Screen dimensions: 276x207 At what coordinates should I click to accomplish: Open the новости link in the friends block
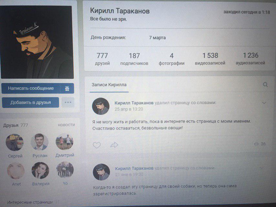pos(66,125)
